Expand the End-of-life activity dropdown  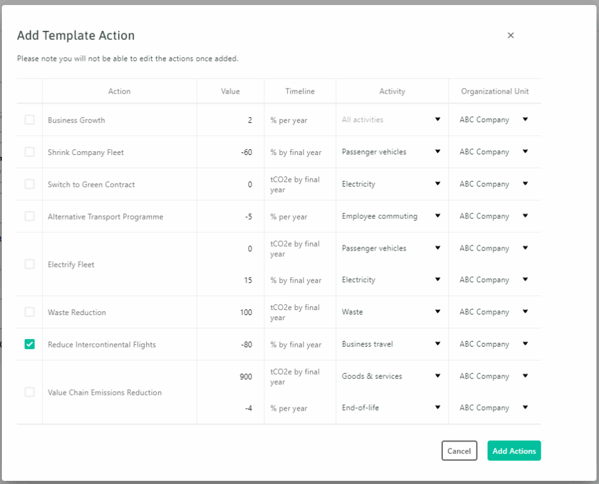click(392, 407)
